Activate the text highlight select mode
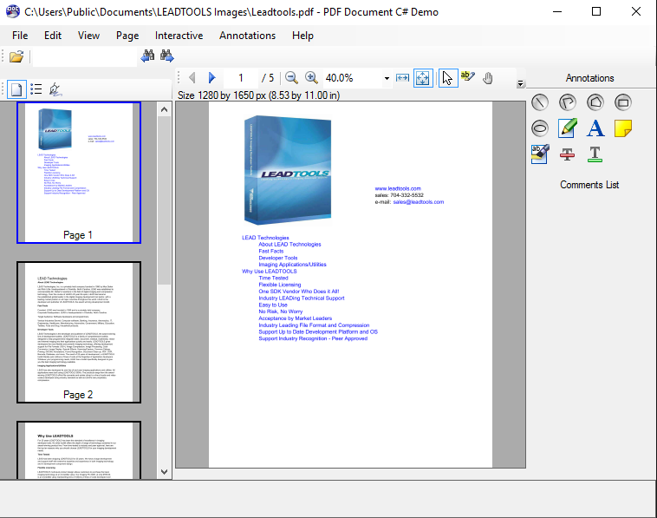The width and height of the screenshot is (657, 518). (467, 77)
